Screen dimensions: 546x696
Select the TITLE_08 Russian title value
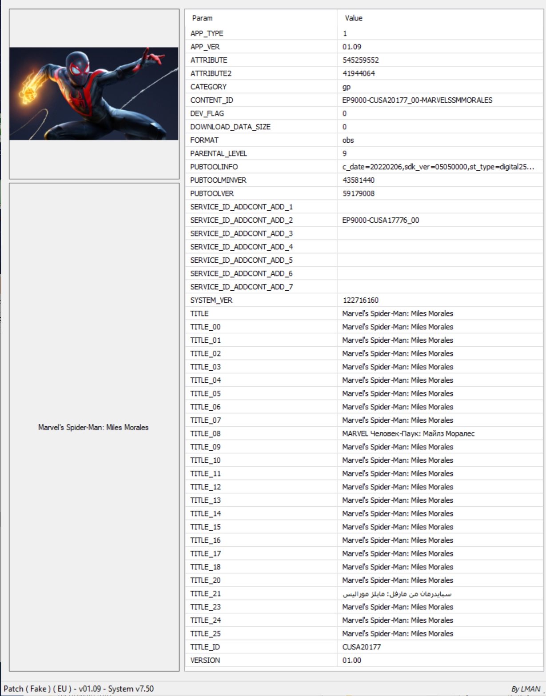408,433
